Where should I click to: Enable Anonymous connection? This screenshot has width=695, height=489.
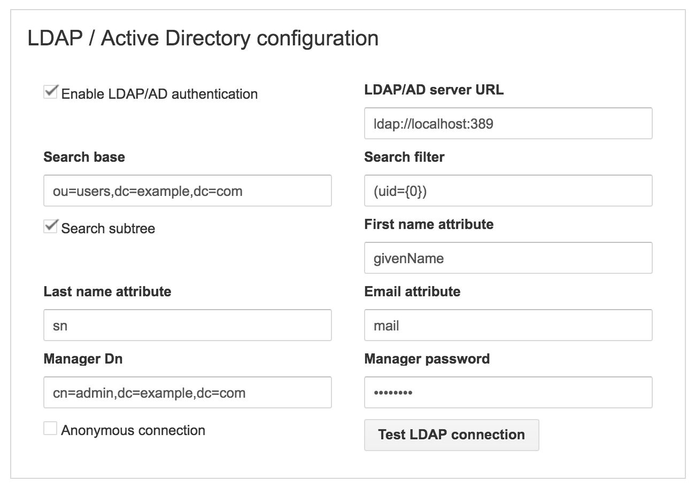click(50, 428)
